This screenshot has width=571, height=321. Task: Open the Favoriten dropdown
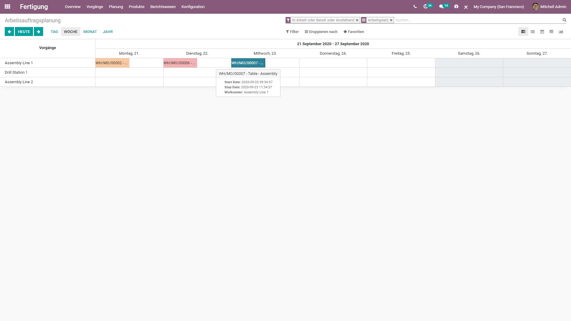point(354,32)
